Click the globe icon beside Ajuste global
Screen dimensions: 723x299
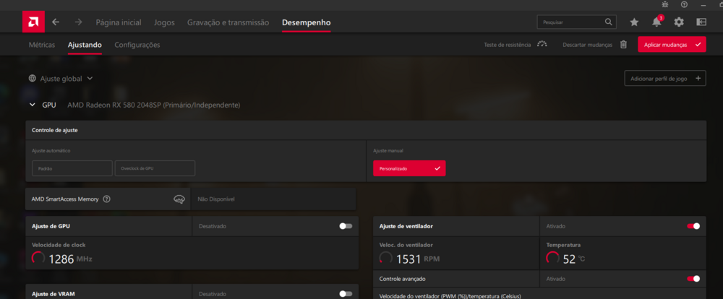(33, 78)
